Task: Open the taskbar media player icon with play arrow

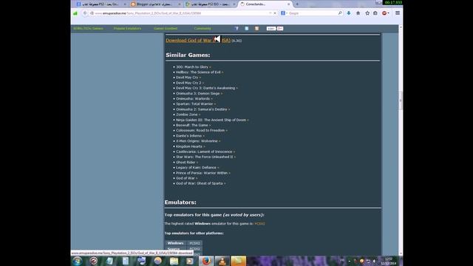Action: coord(190,261)
